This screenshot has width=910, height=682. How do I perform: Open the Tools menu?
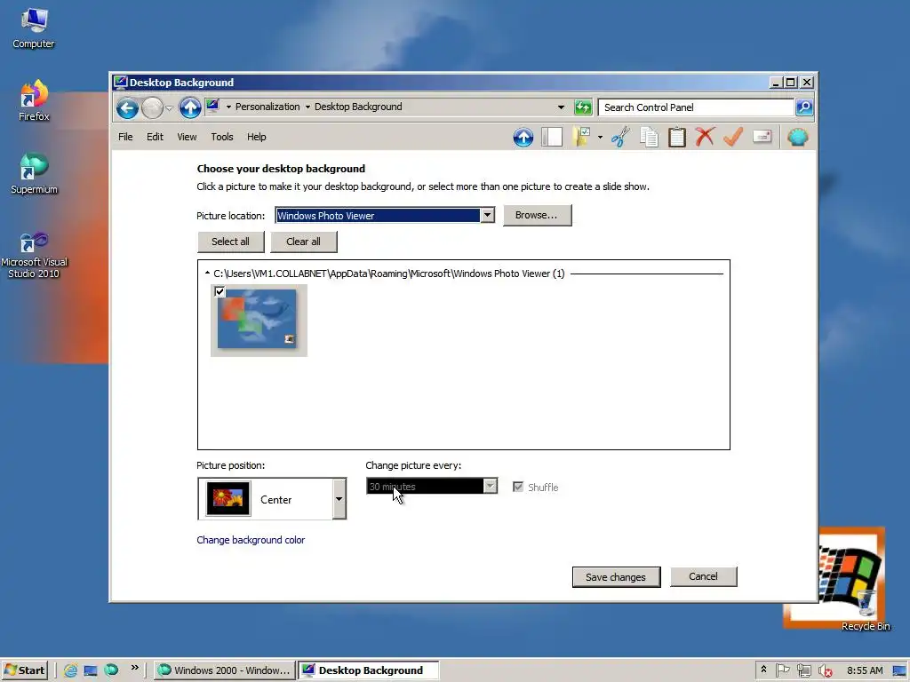(221, 137)
